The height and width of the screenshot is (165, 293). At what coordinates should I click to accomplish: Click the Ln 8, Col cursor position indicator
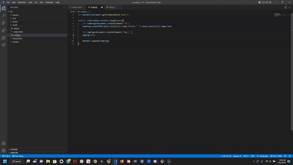tap(226, 156)
